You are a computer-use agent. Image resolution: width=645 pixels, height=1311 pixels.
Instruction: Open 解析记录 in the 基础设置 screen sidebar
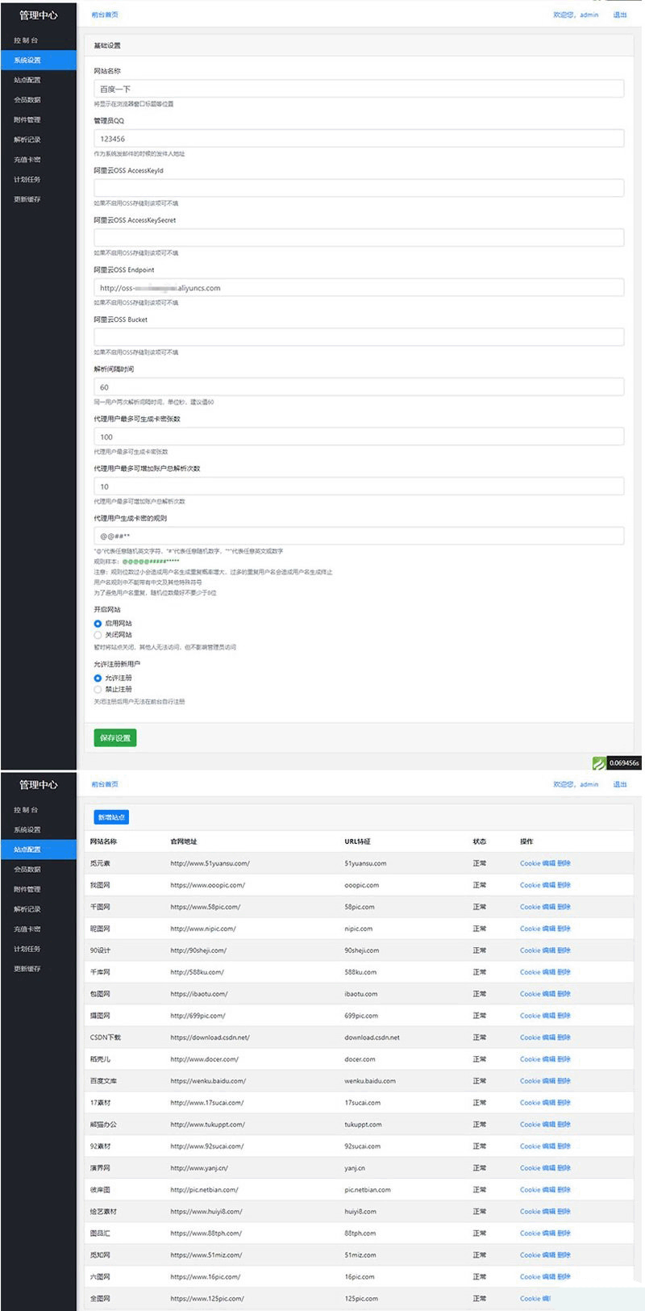(27, 140)
